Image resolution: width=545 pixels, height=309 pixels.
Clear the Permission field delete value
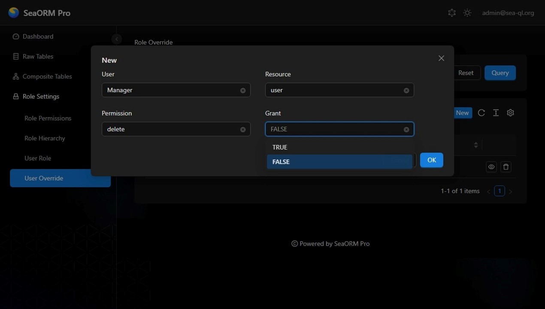[243, 130]
